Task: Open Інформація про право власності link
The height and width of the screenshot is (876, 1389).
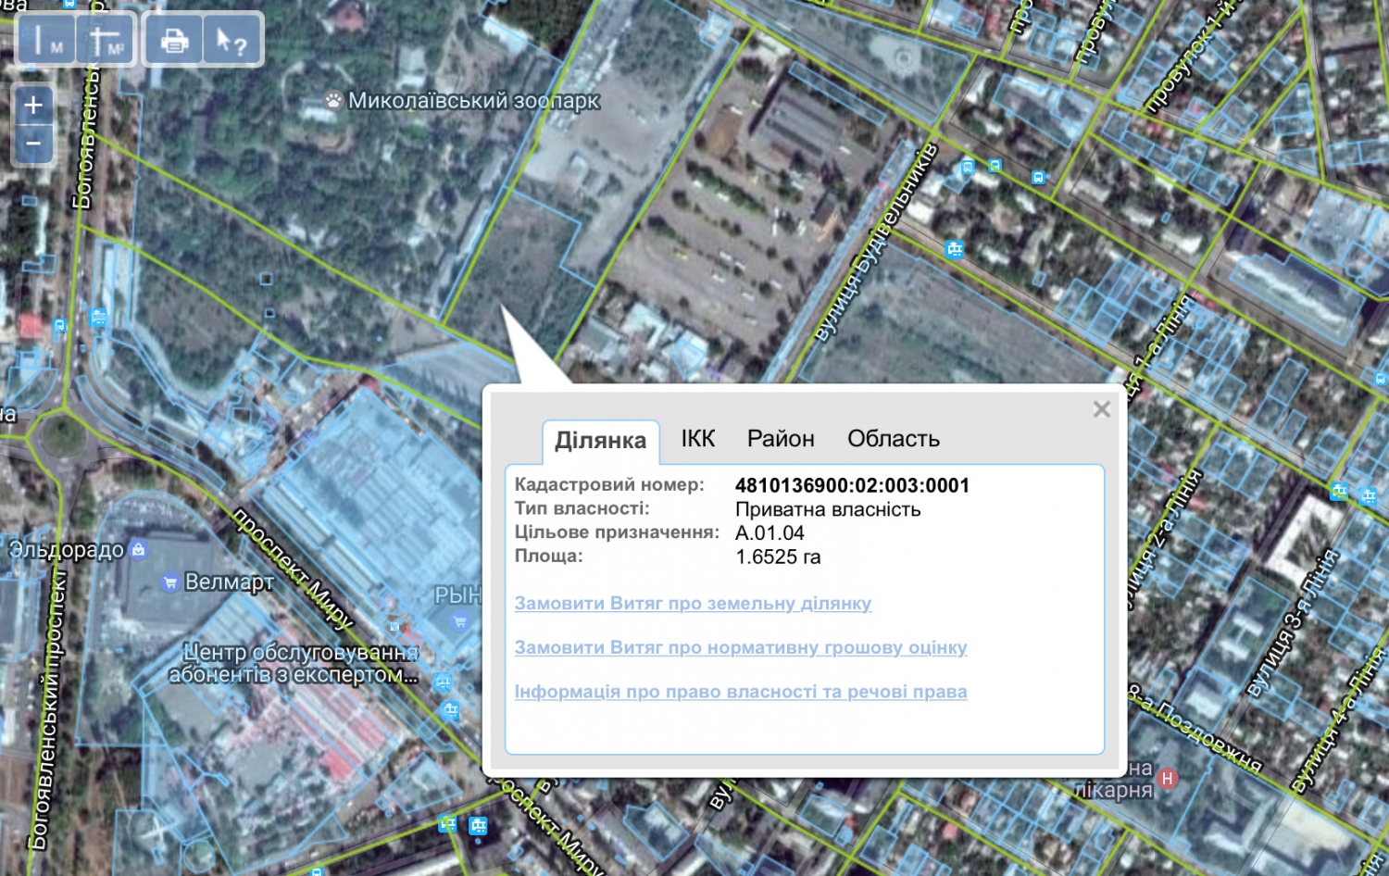Action: (740, 693)
